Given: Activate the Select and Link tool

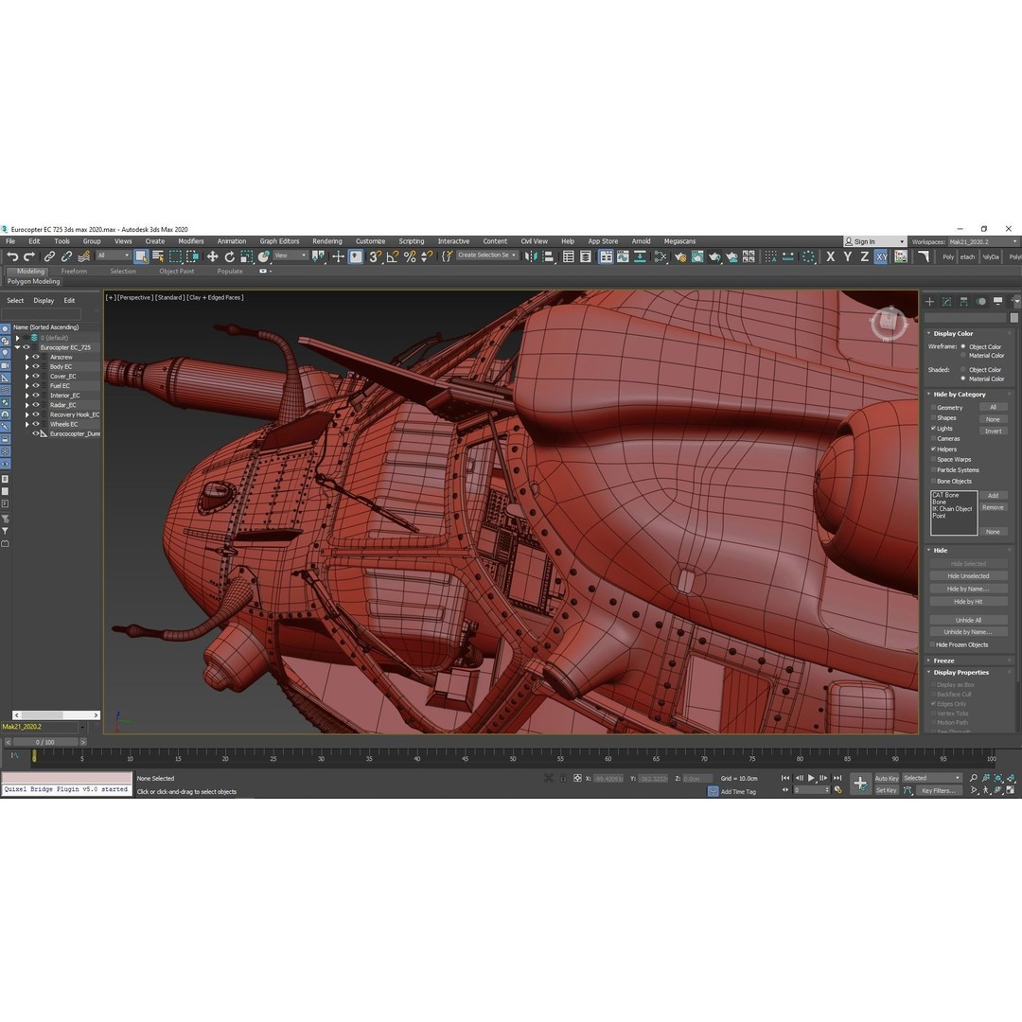Looking at the screenshot, I should click(49, 256).
